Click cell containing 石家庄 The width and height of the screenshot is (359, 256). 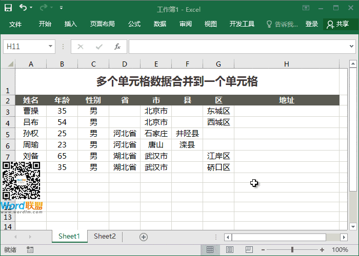click(156, 134)
